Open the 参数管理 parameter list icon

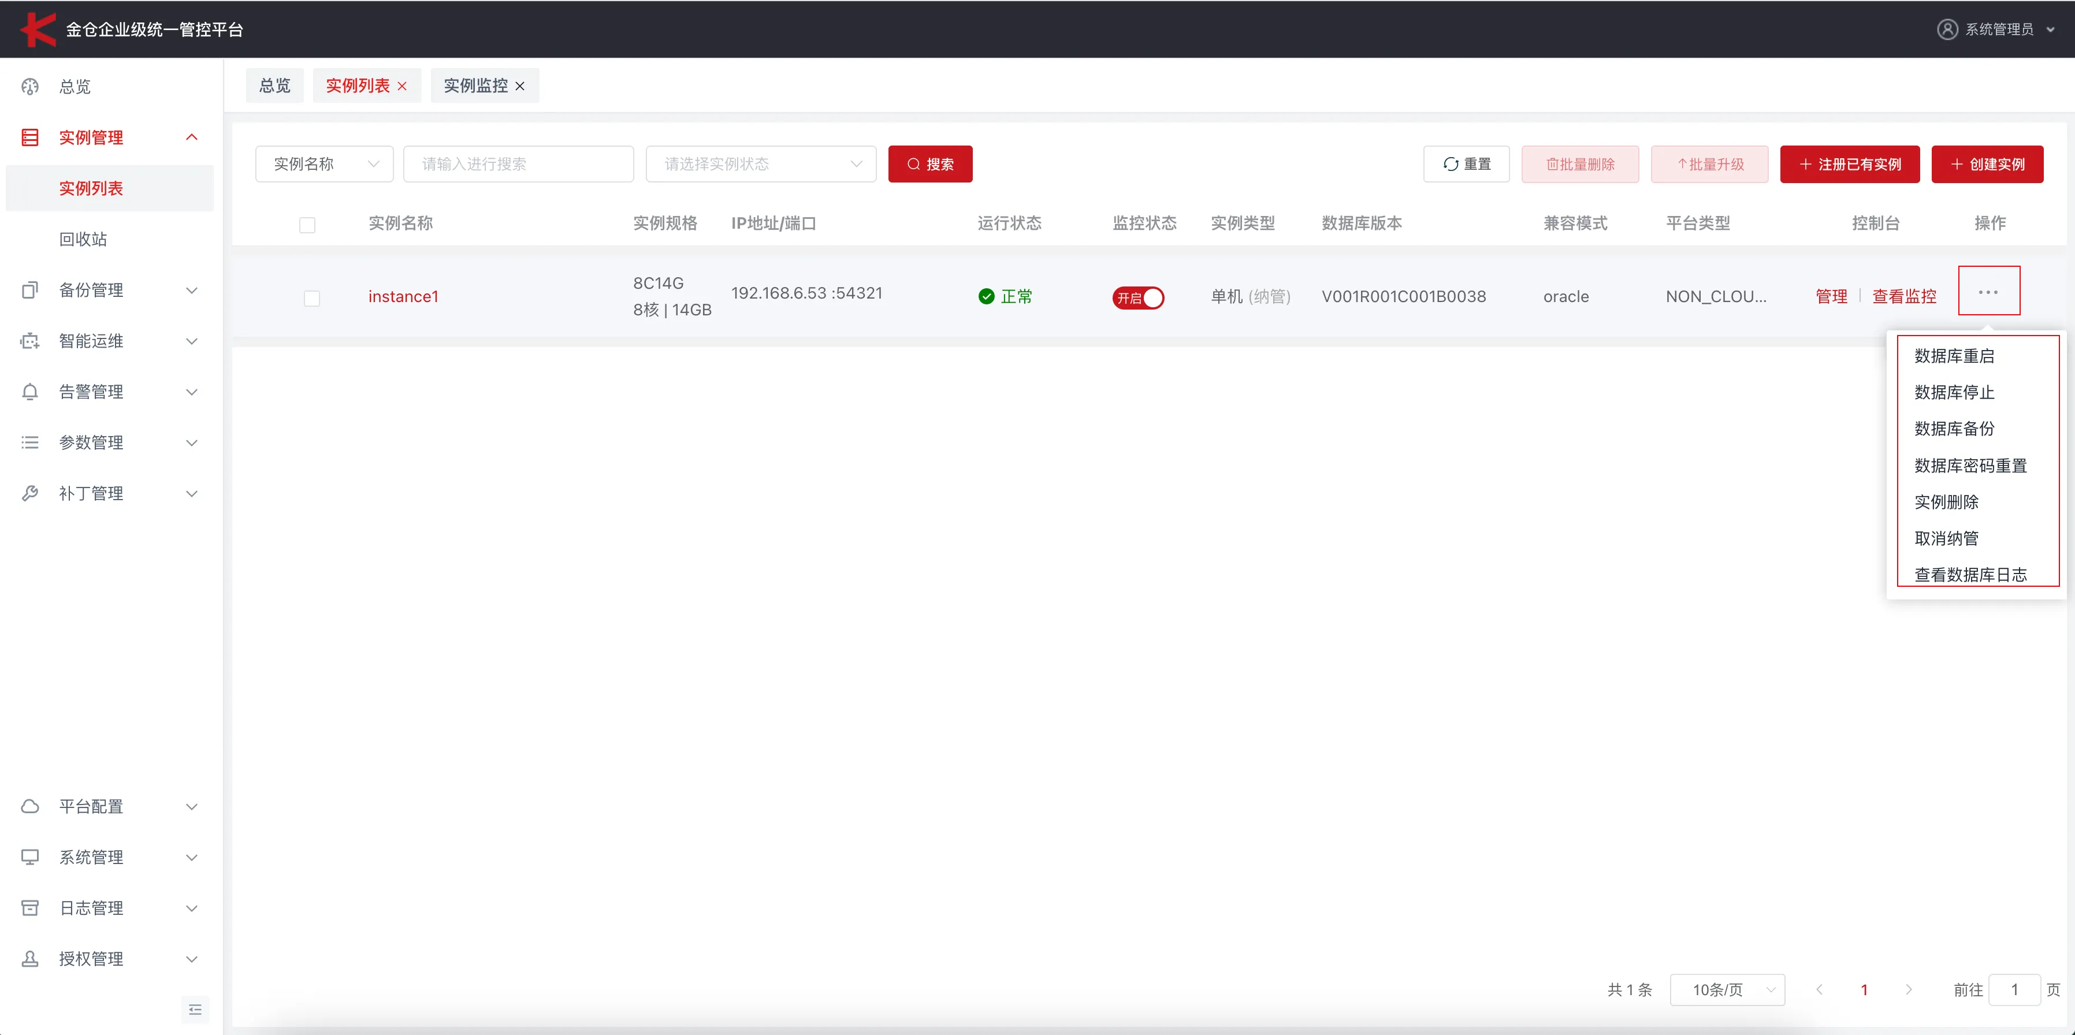click(x=30, y=442)
